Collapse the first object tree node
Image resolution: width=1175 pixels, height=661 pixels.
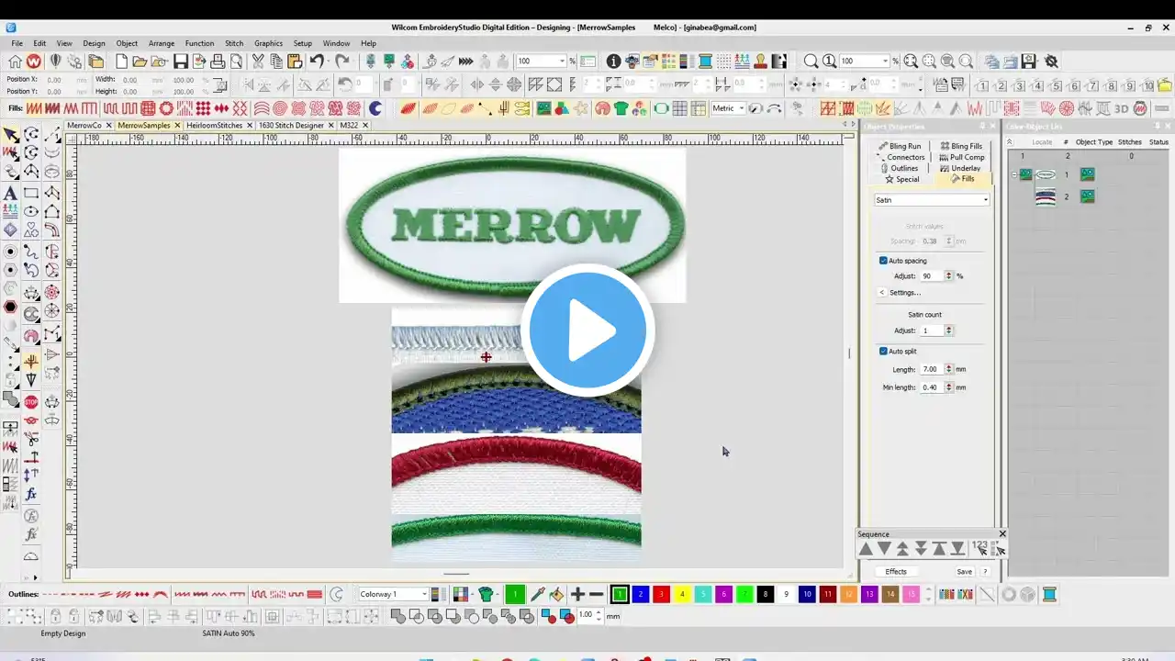coord(1013,174)
